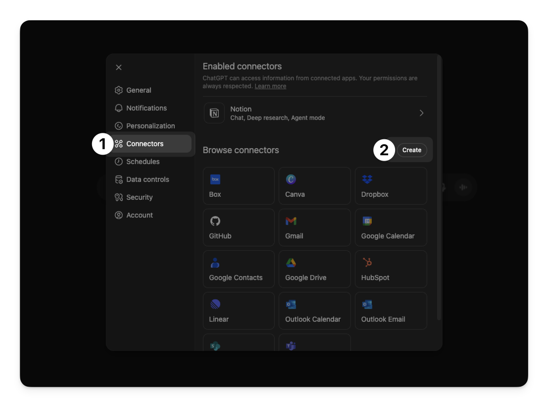Viewport: 548px width, 407px height.
Task: Click the Outlook Calendar icon
Action: [x=291, y=304]
